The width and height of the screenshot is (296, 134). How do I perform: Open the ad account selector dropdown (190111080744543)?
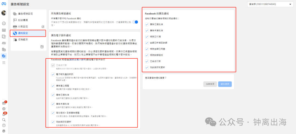coord(270,4)
